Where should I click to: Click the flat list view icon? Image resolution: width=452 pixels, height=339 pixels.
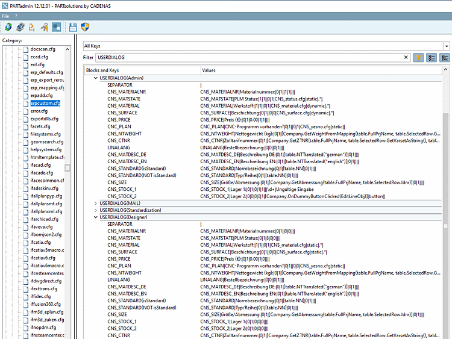pyautogui.click(x=432, y=58)
